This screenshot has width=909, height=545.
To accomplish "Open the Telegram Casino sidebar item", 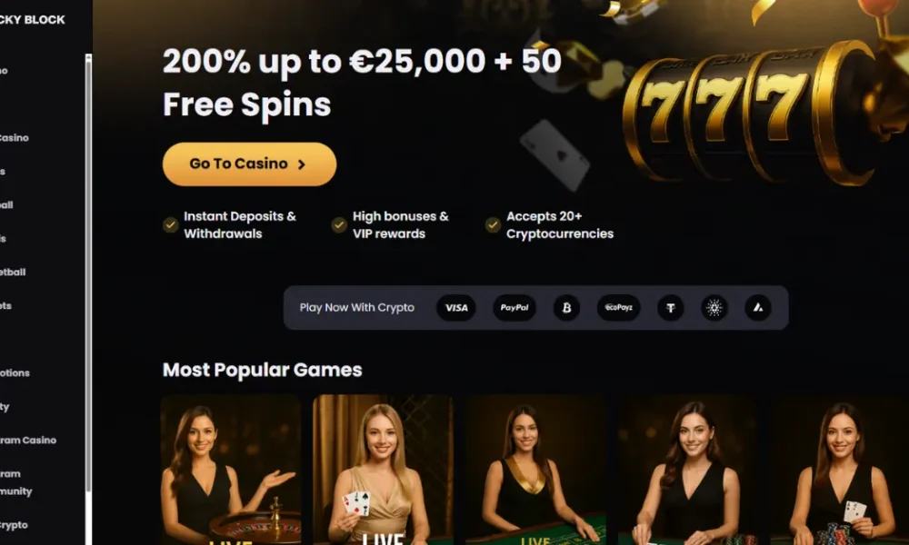I will [28, 441].
